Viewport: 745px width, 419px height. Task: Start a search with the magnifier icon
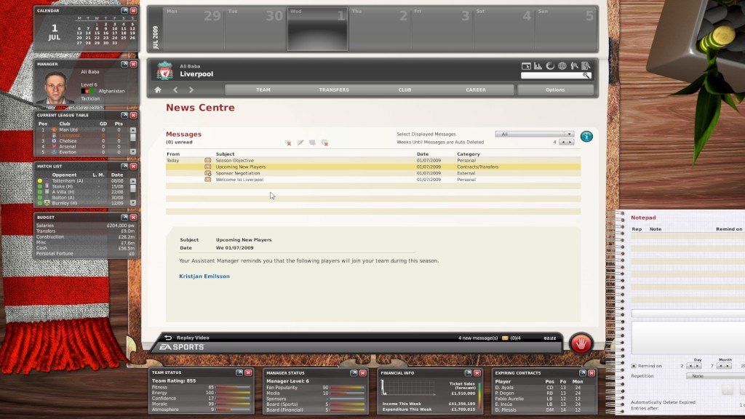click(586, 75)
